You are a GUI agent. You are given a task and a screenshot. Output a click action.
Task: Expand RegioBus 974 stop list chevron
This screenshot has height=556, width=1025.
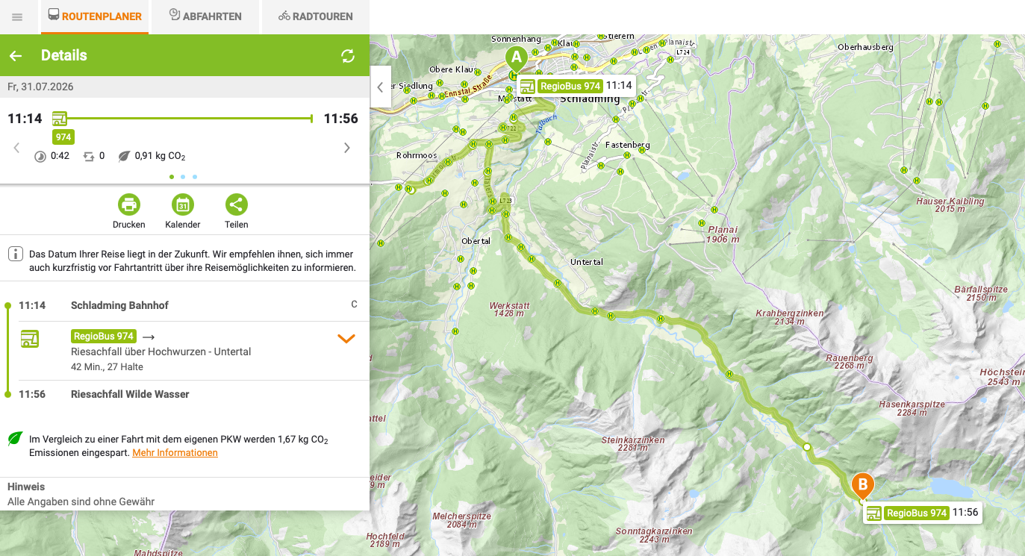(346, 338)
